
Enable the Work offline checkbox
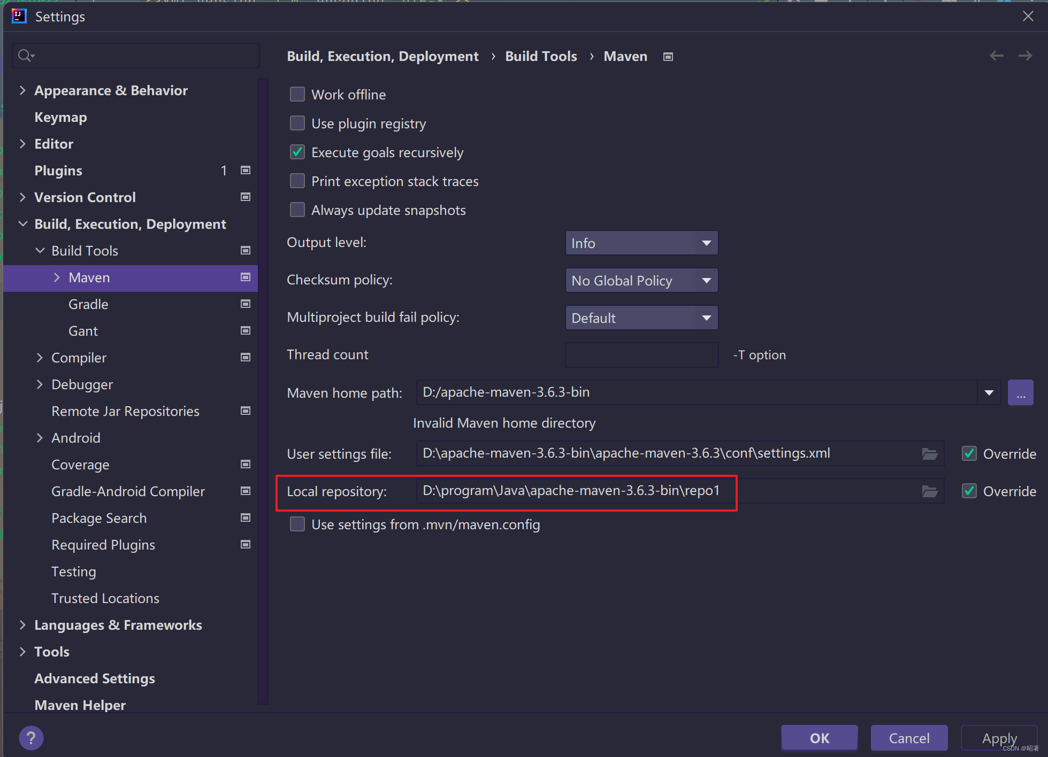[297, 95]
